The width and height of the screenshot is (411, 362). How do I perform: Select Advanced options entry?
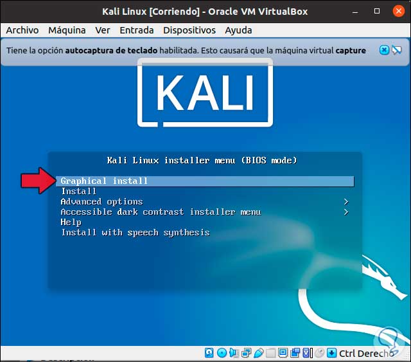[101, 202]
